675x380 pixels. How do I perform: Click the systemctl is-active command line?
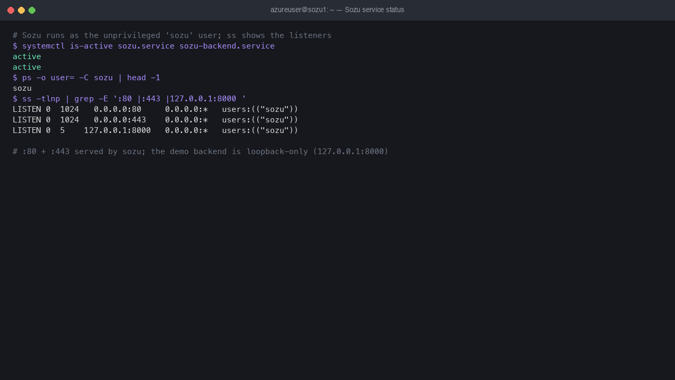[143, 46]
